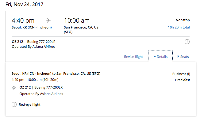Click the Nonstop label
The height and width of the screenshot is (125, 200).
click(183, 20)
